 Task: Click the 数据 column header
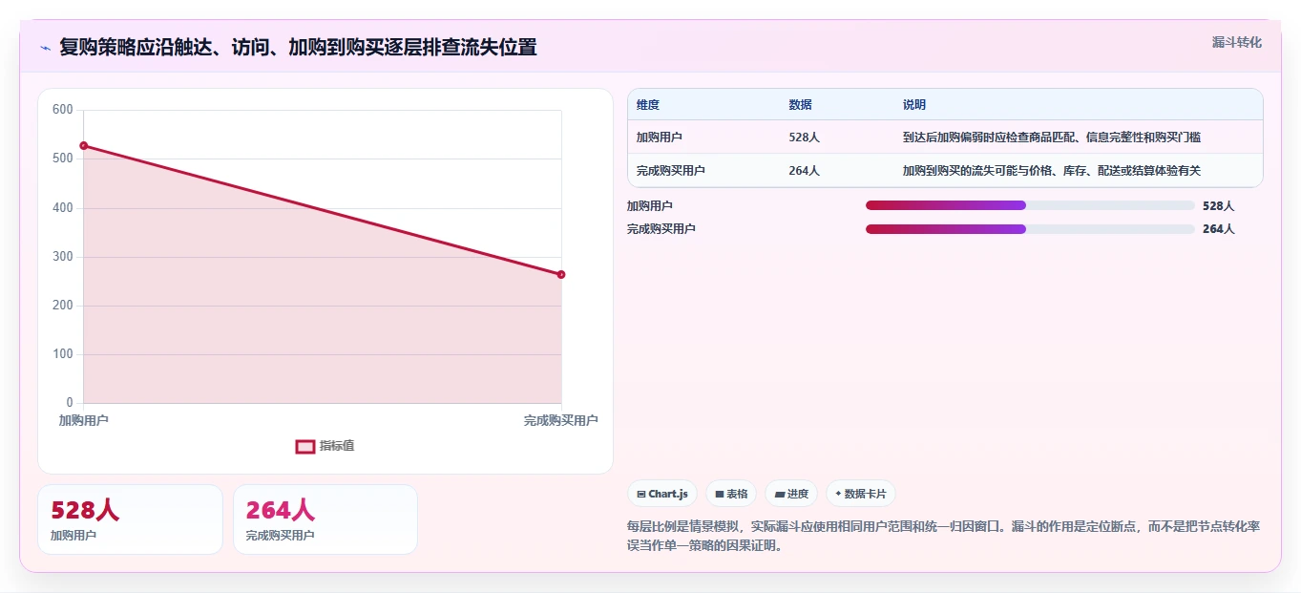801,105
